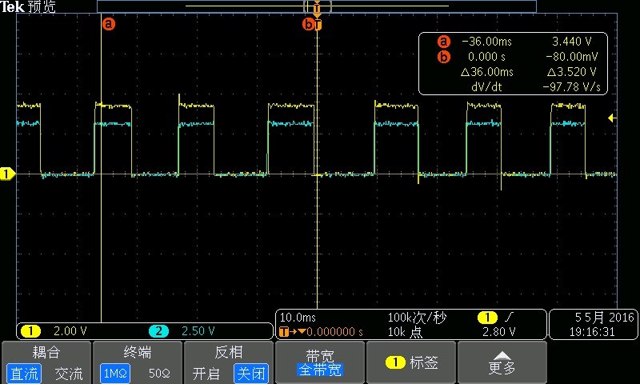Open channel 1 标签 label menu
640x384 pixels.
point(411,362)
